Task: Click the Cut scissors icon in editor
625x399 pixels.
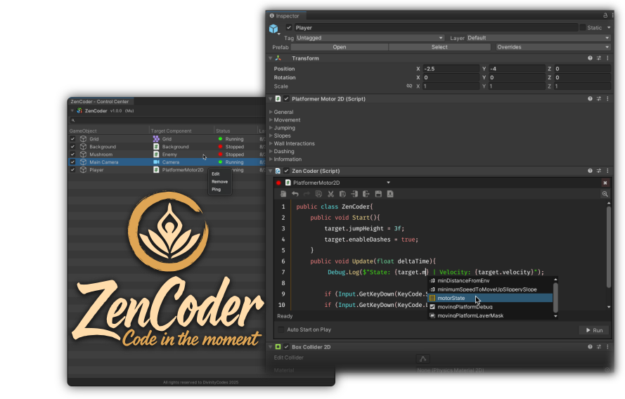Action: point(330,194)
